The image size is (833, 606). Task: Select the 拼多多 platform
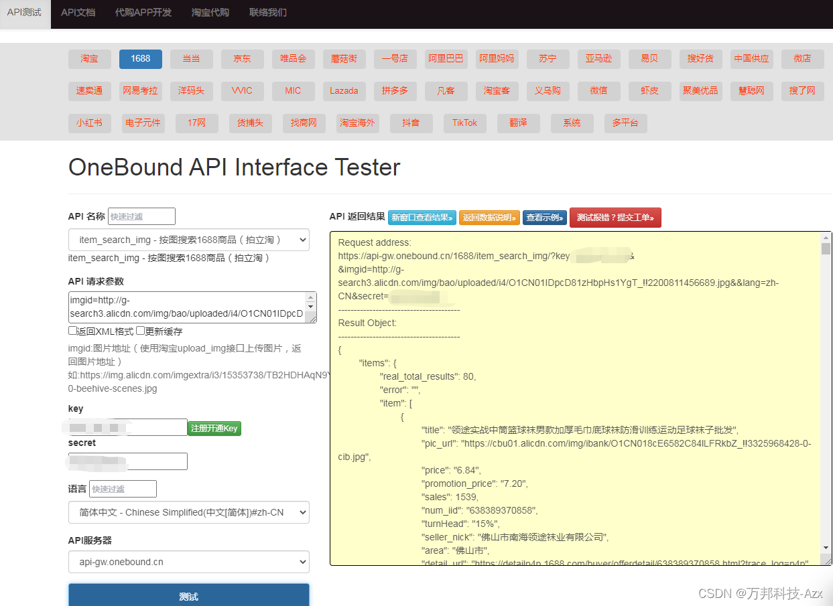click(x=395, y=91)
